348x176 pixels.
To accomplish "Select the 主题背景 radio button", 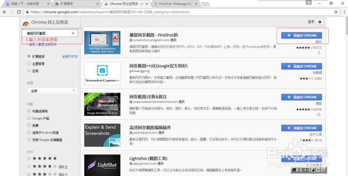I will 29,63.
